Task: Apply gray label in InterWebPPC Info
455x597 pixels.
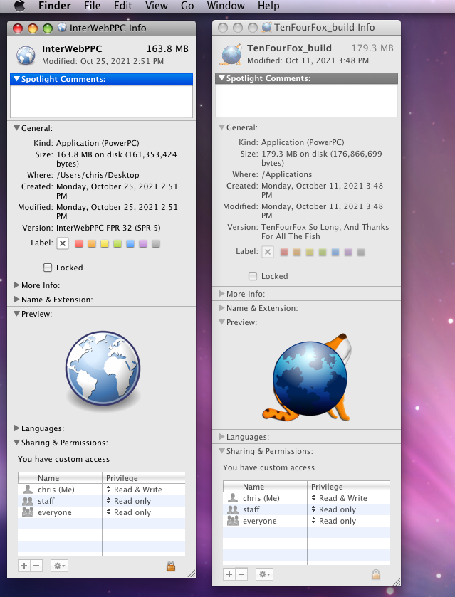Action: [156, 243]
